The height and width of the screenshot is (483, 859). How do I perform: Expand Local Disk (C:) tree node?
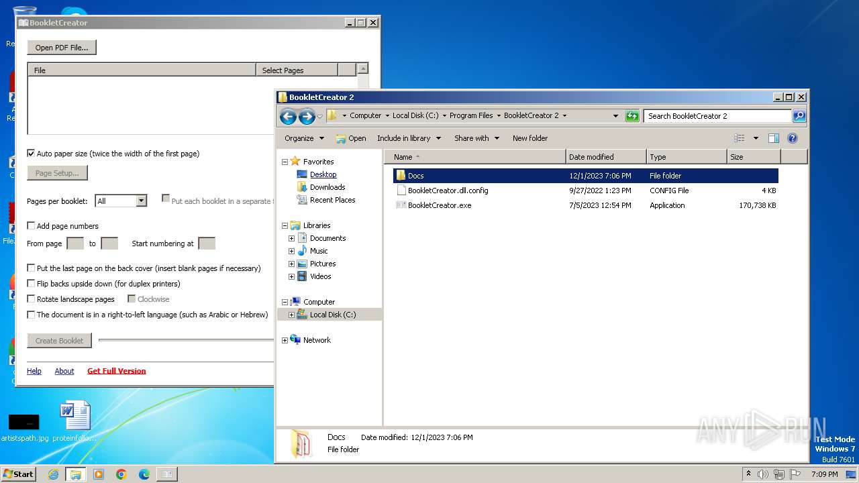click(291, 315)
